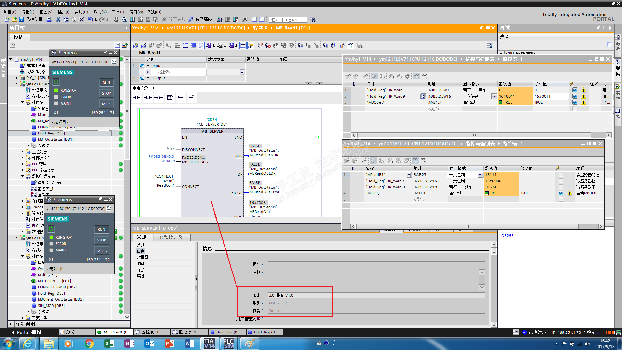
Task: Click the print icon in main toolbar
Action: click(x=49, y=19)
